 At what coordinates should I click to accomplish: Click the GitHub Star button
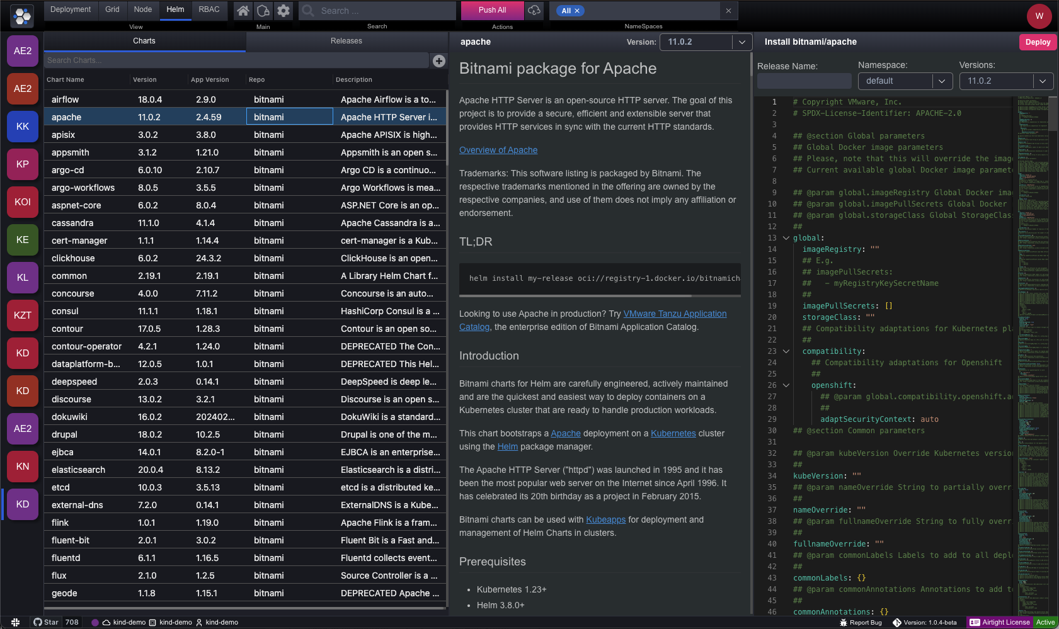coord(46,622)
